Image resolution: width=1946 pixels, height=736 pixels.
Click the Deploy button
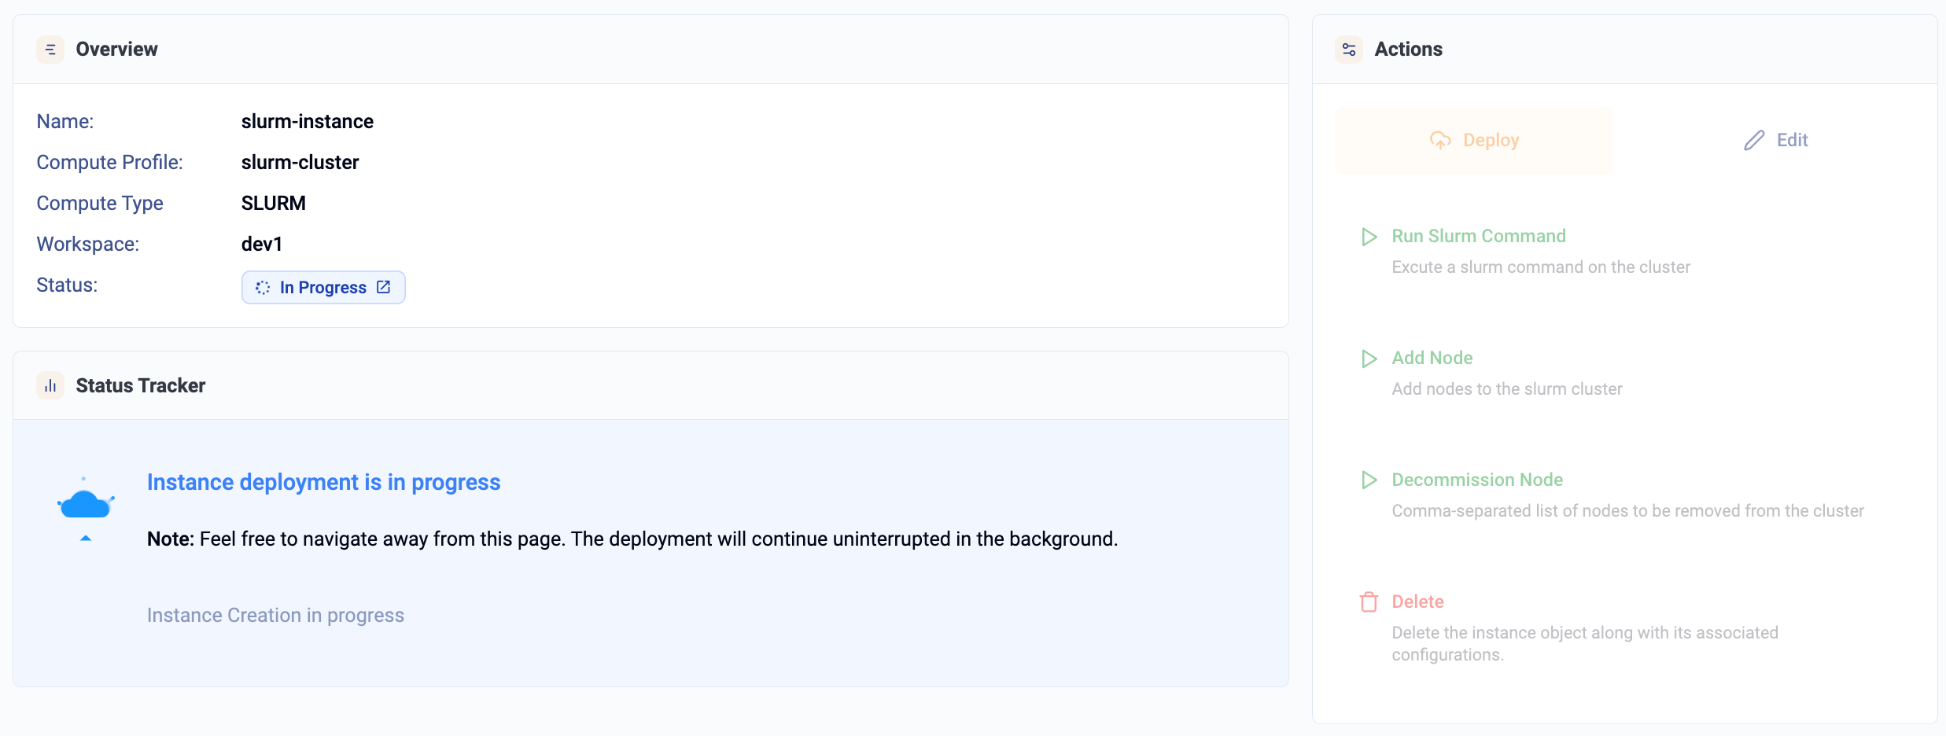click(1474, 140)
